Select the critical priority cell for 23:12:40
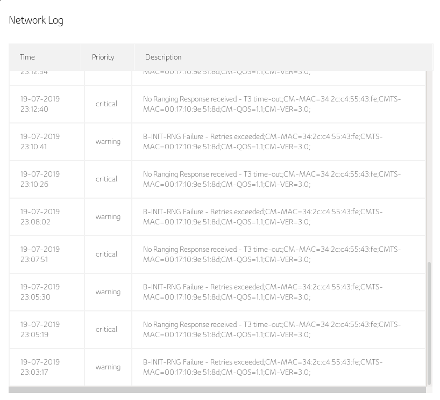 pos(107,104)
